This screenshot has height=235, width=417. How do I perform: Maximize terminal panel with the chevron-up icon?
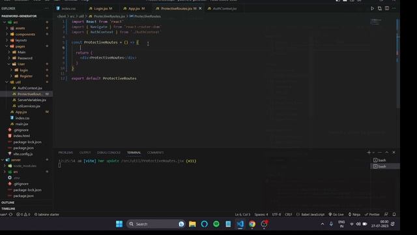[x=387, y=152]
